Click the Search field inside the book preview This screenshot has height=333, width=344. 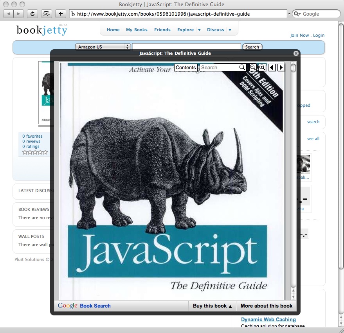219,67
